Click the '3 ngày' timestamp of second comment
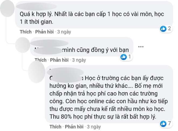The height and width of the screenshot is (131, 178). 79,60
